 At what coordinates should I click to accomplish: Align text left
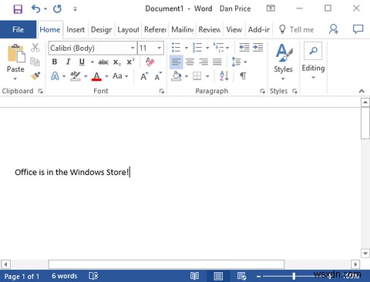coord(177,62)
